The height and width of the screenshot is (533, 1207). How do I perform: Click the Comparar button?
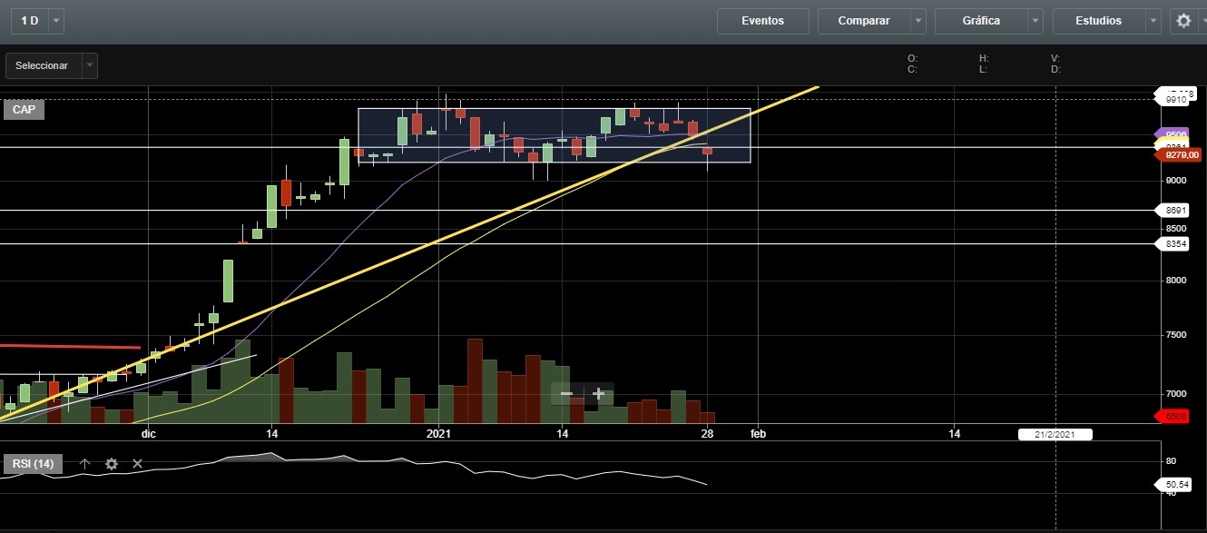[x=864, y=21]
